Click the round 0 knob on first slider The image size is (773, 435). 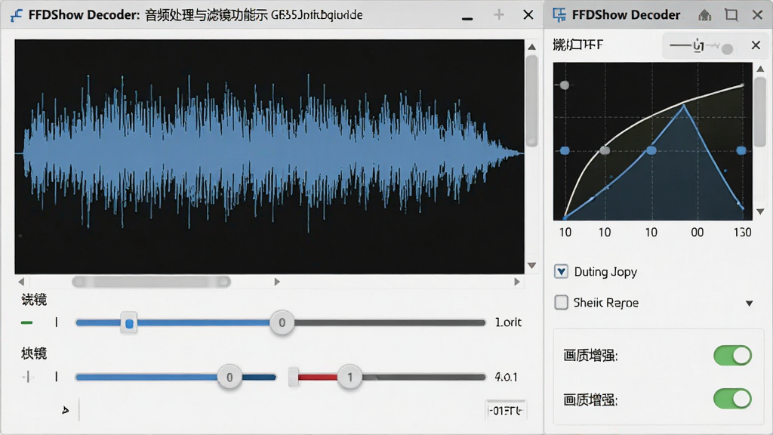coord(282,322)
